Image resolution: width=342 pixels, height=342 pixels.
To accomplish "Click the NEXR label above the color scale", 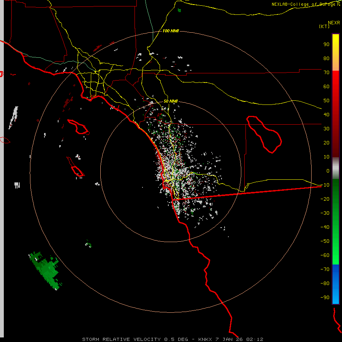I will point(334,23).
